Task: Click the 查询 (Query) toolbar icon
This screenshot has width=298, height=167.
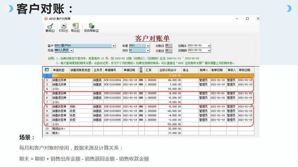Action: (x=50, y=26)
